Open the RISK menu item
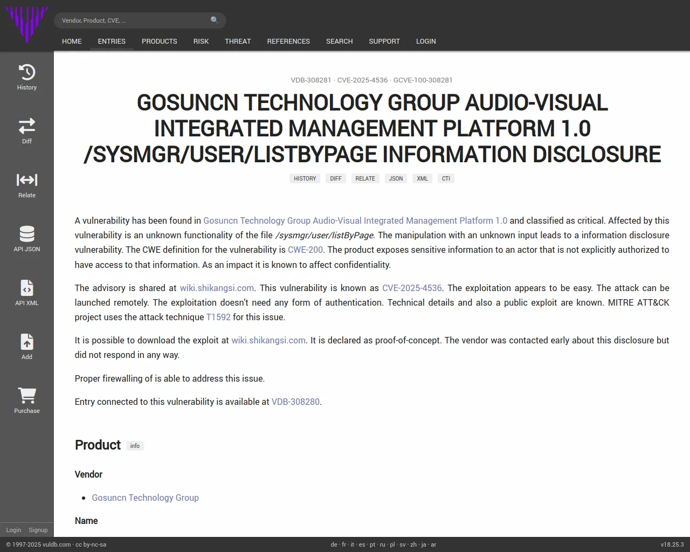Viewport: 690px width, 552px height. 201,42
